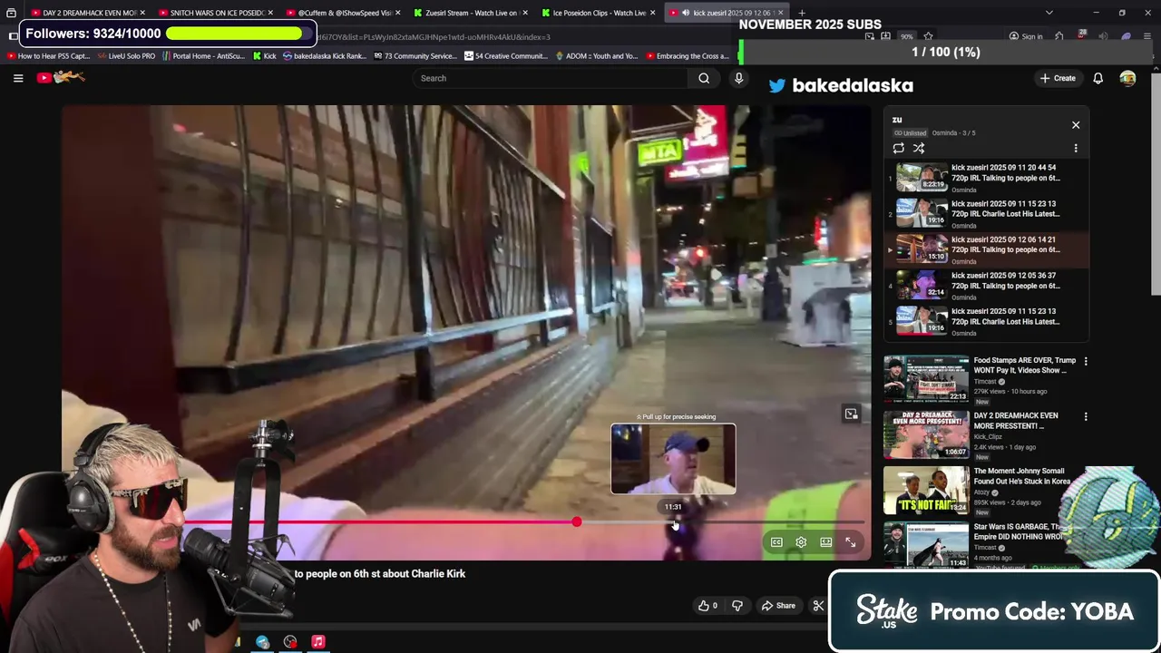Like the video with thumbs up
Image resolution: width=1161 pixels, height=653 pixels.
[707, 606]
